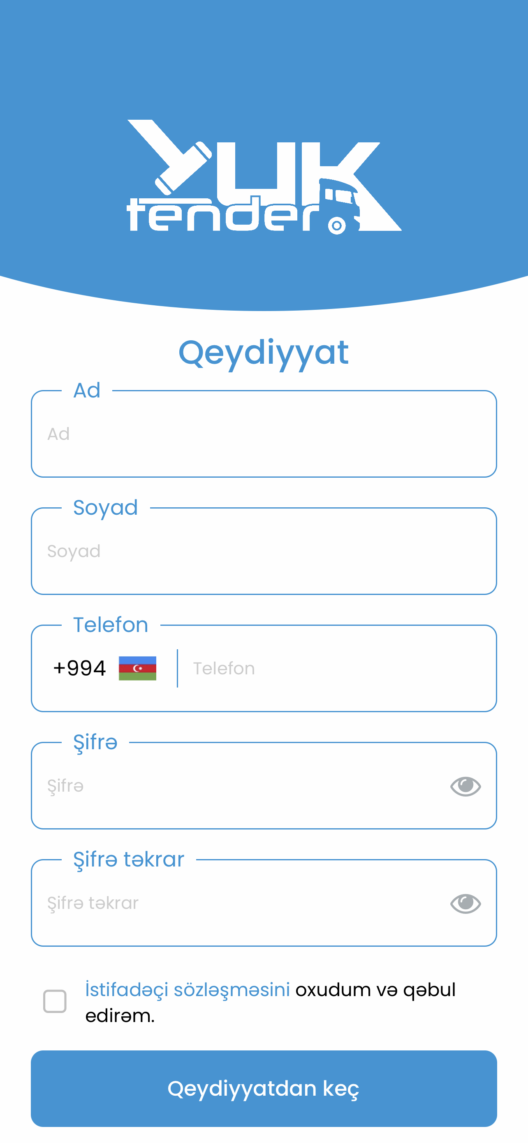The width and height of the screenshot is (528, 1143).
Task: Select the Soyad surname field
Action: (x=264, y=551)
